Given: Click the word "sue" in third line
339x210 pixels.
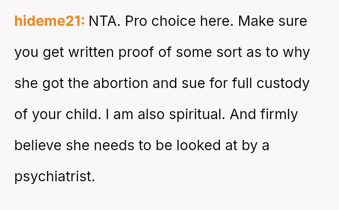Looking at the screenshot, I should tap(194, 83).
